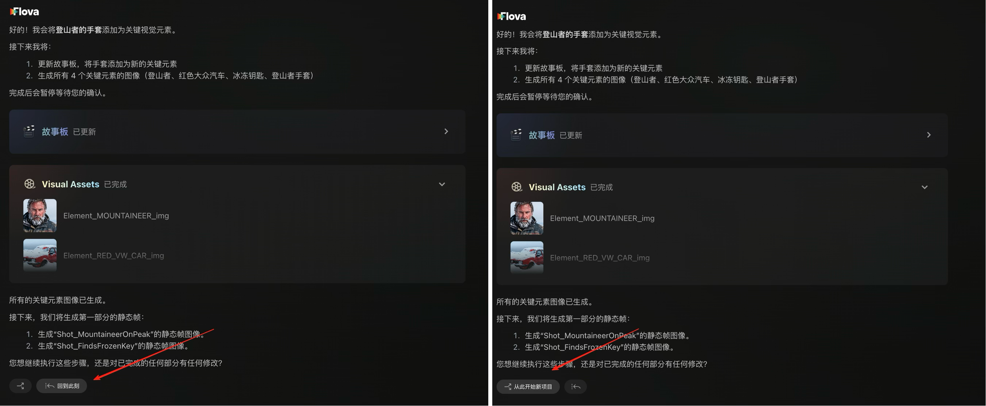Viewport: 986px width, 406px height.
Task: Click the Flova logo in right panel
Action: coord(511,16)
